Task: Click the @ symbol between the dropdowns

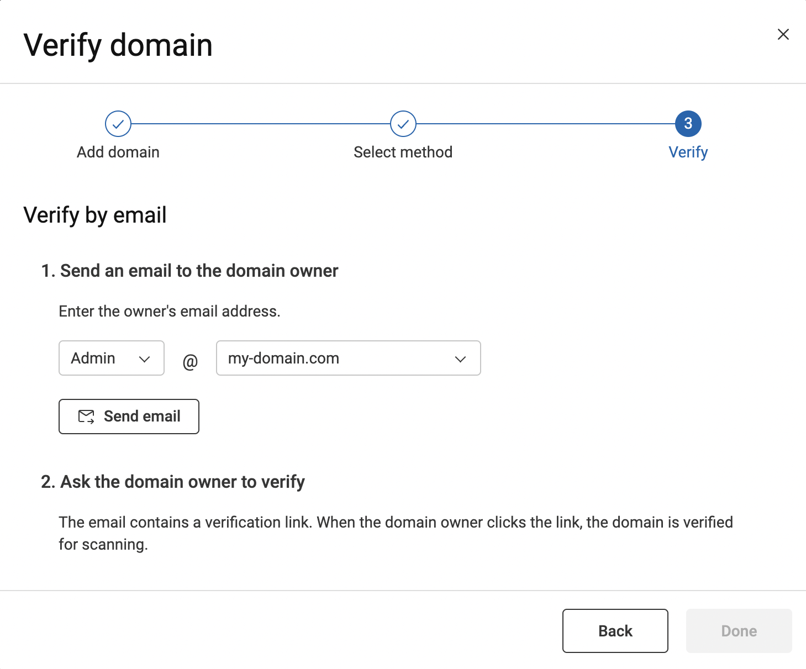Action: 190,362
